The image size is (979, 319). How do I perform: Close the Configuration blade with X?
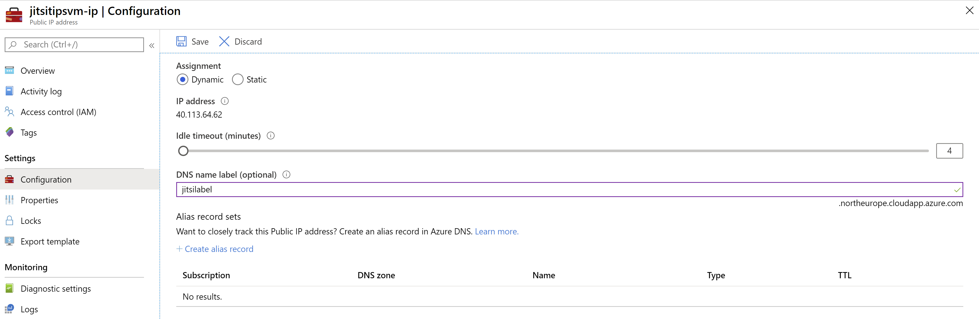[969, 10]
